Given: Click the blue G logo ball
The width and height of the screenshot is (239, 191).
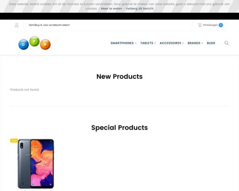Looking at the screenshot, I should click(23, 44).
